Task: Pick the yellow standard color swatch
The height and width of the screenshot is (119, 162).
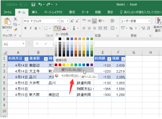Action: pos(68,65)
